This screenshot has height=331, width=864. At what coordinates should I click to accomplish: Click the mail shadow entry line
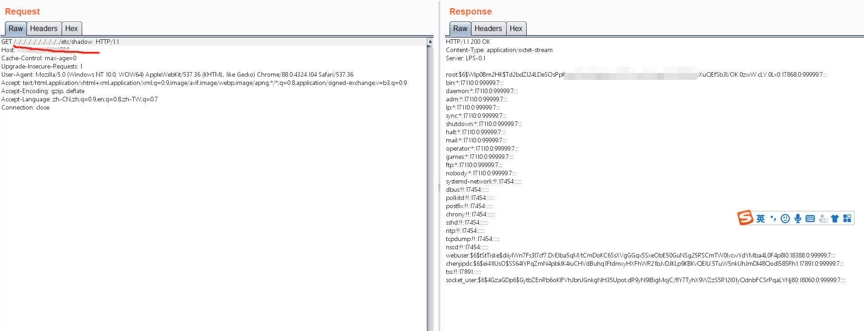point(476,140)
